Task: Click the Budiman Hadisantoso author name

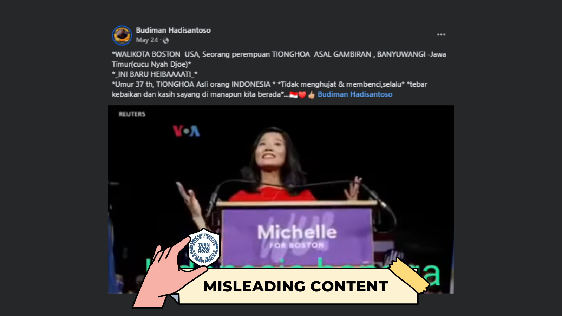Action: (173, 30)
